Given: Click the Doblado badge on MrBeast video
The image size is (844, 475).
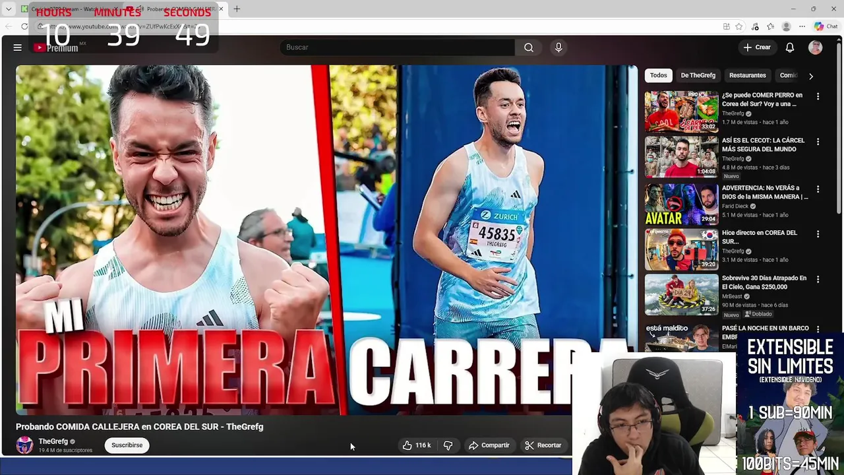Looking at the screenshot, I should click(758, 315).
